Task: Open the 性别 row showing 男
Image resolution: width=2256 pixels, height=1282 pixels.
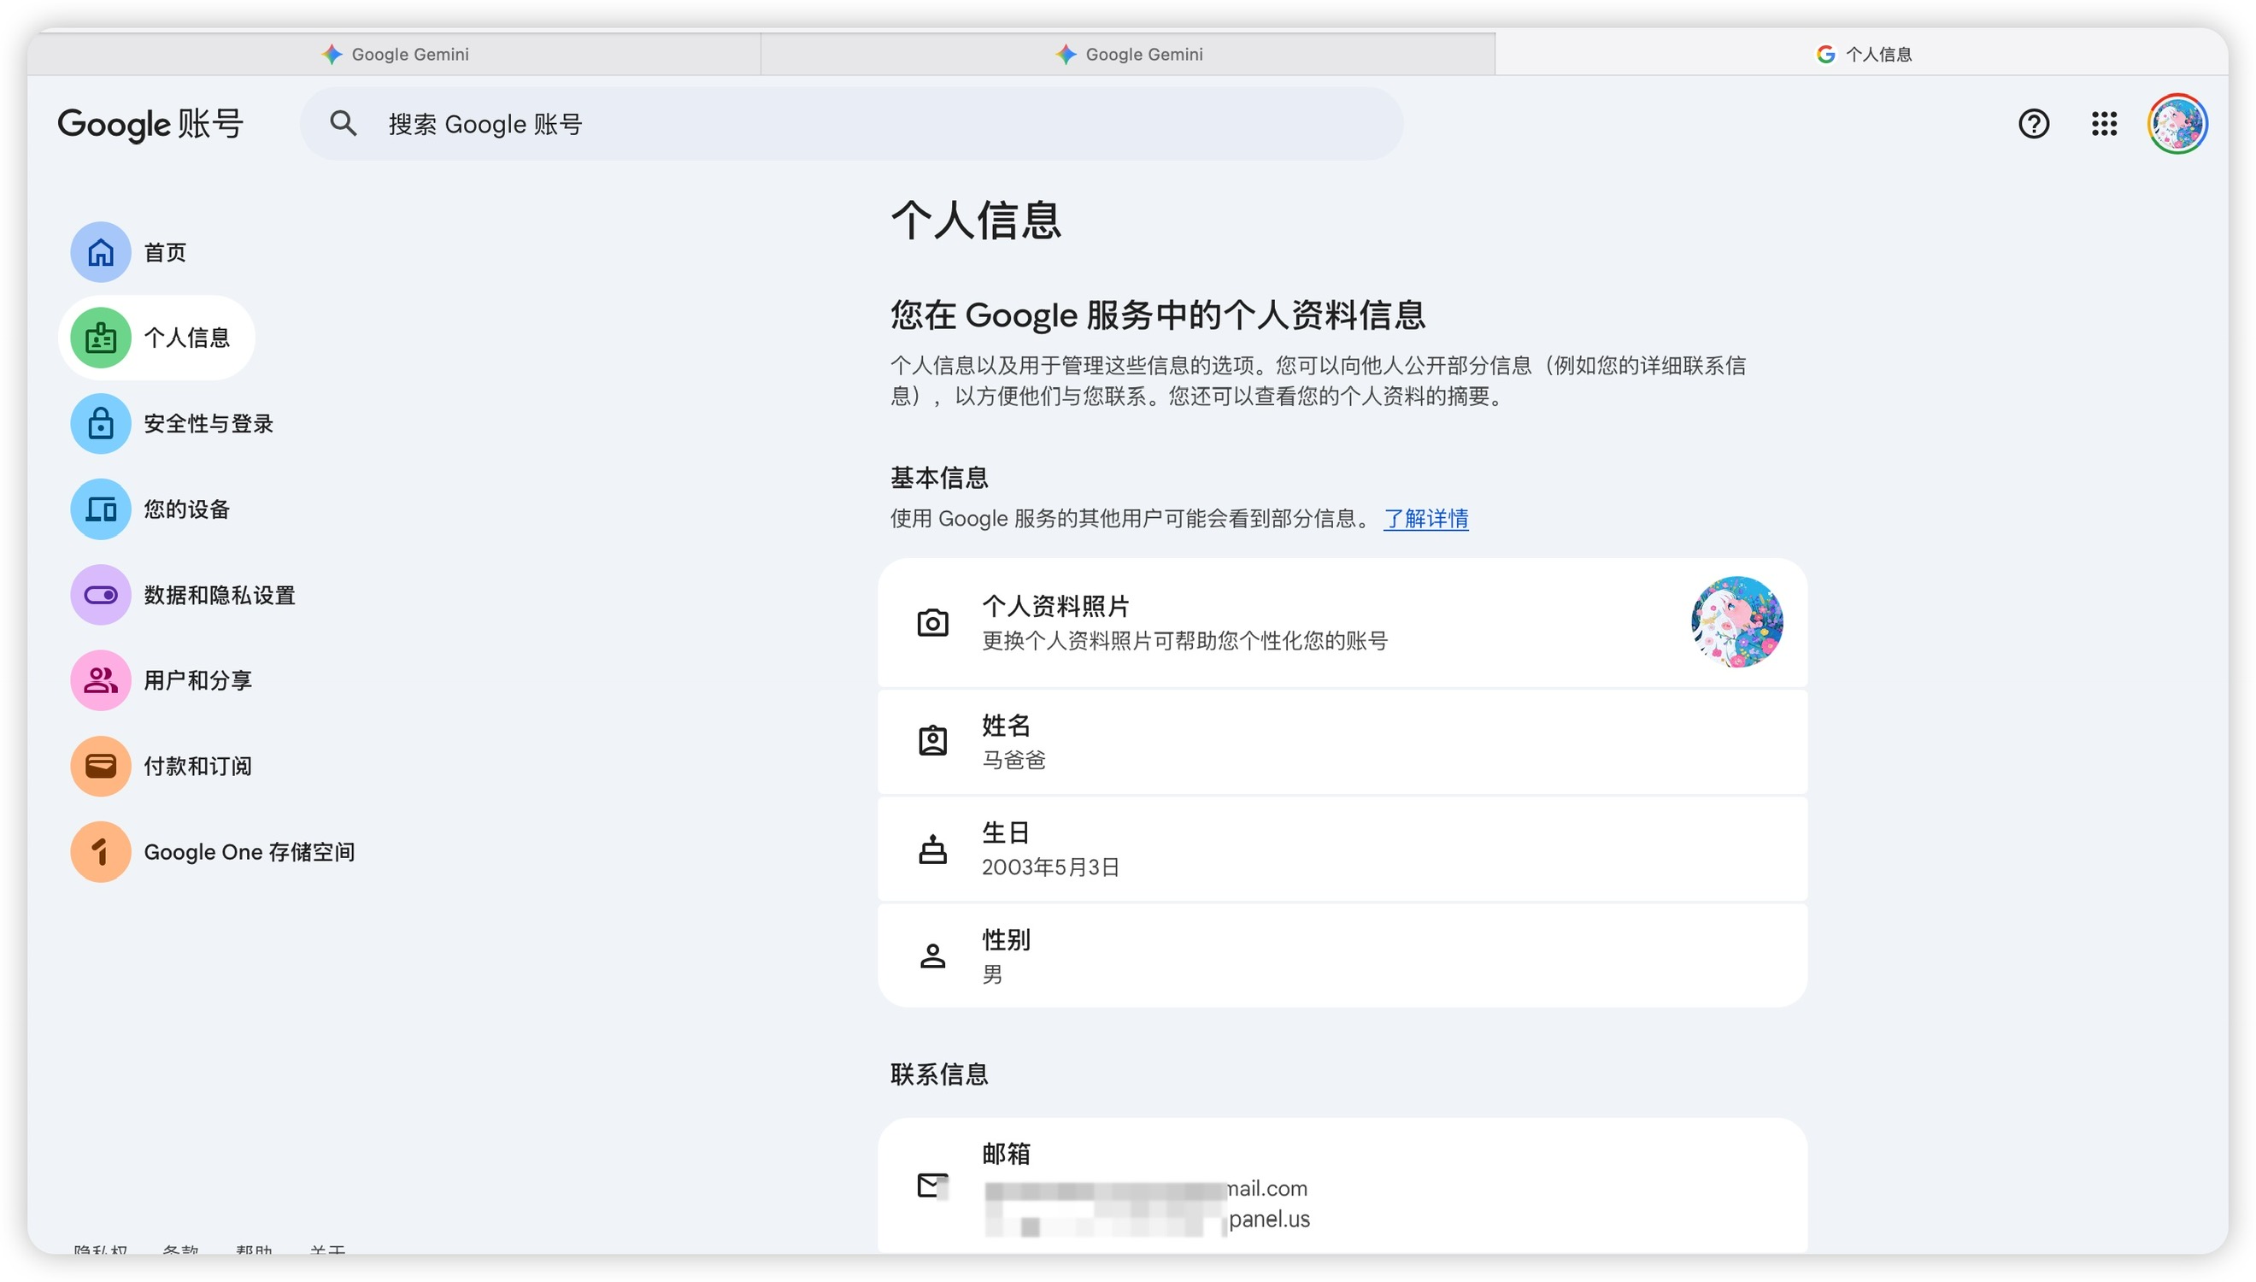Action: click(1342, 956)
